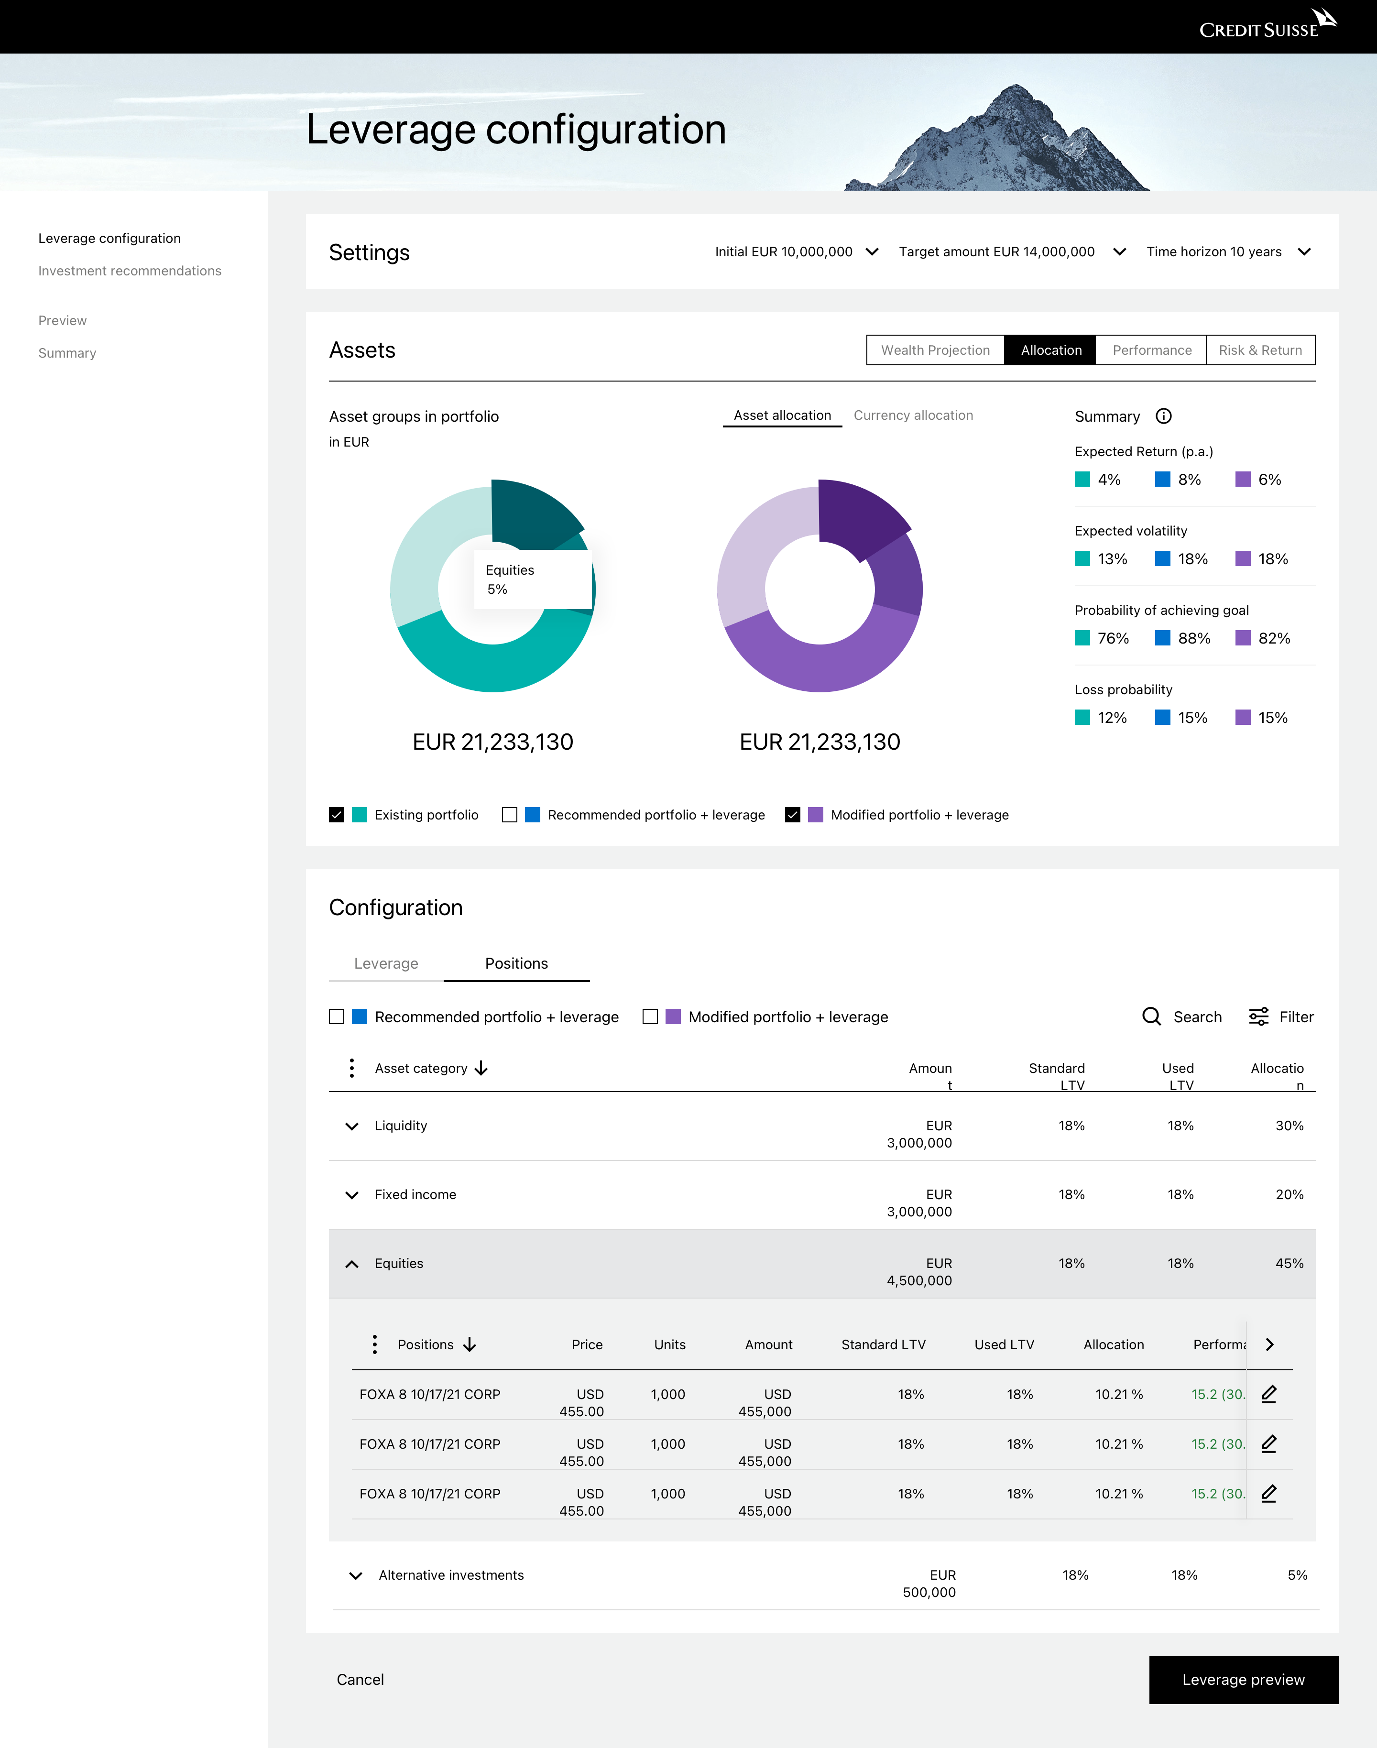Click the Leverage preview button
The height and width of the screenshot is (1748, 1377).
coord(1243,1680)
